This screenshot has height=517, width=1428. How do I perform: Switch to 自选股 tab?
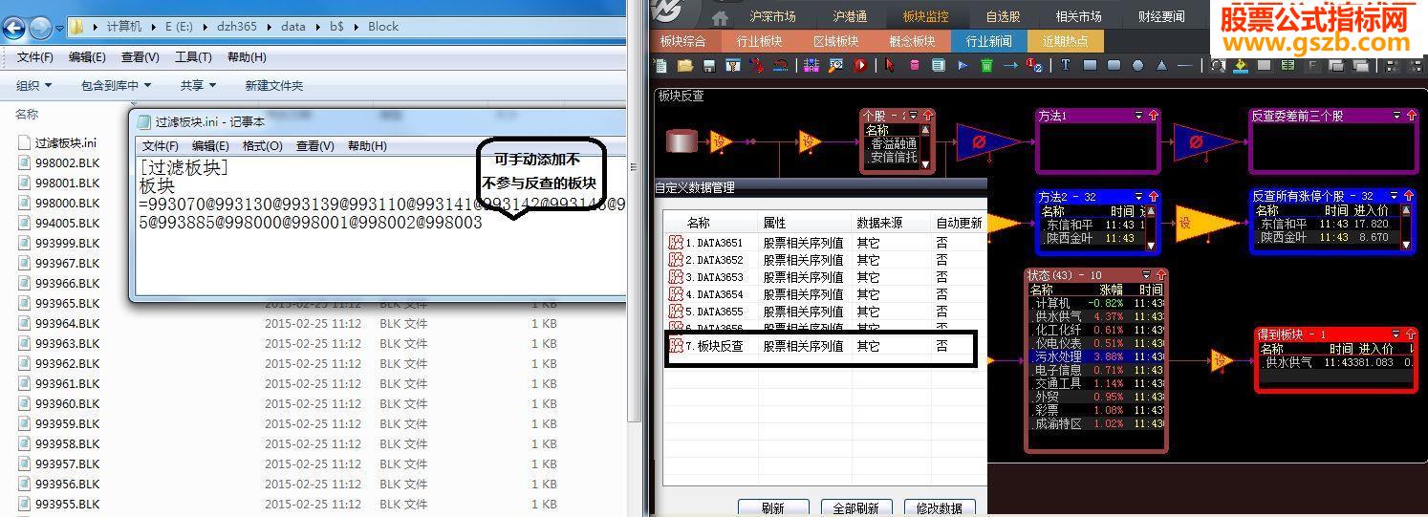click(1003, 17)
